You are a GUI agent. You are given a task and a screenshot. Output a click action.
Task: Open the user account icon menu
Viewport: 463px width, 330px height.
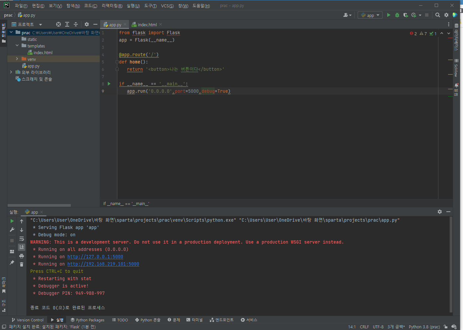click(347, 15)
